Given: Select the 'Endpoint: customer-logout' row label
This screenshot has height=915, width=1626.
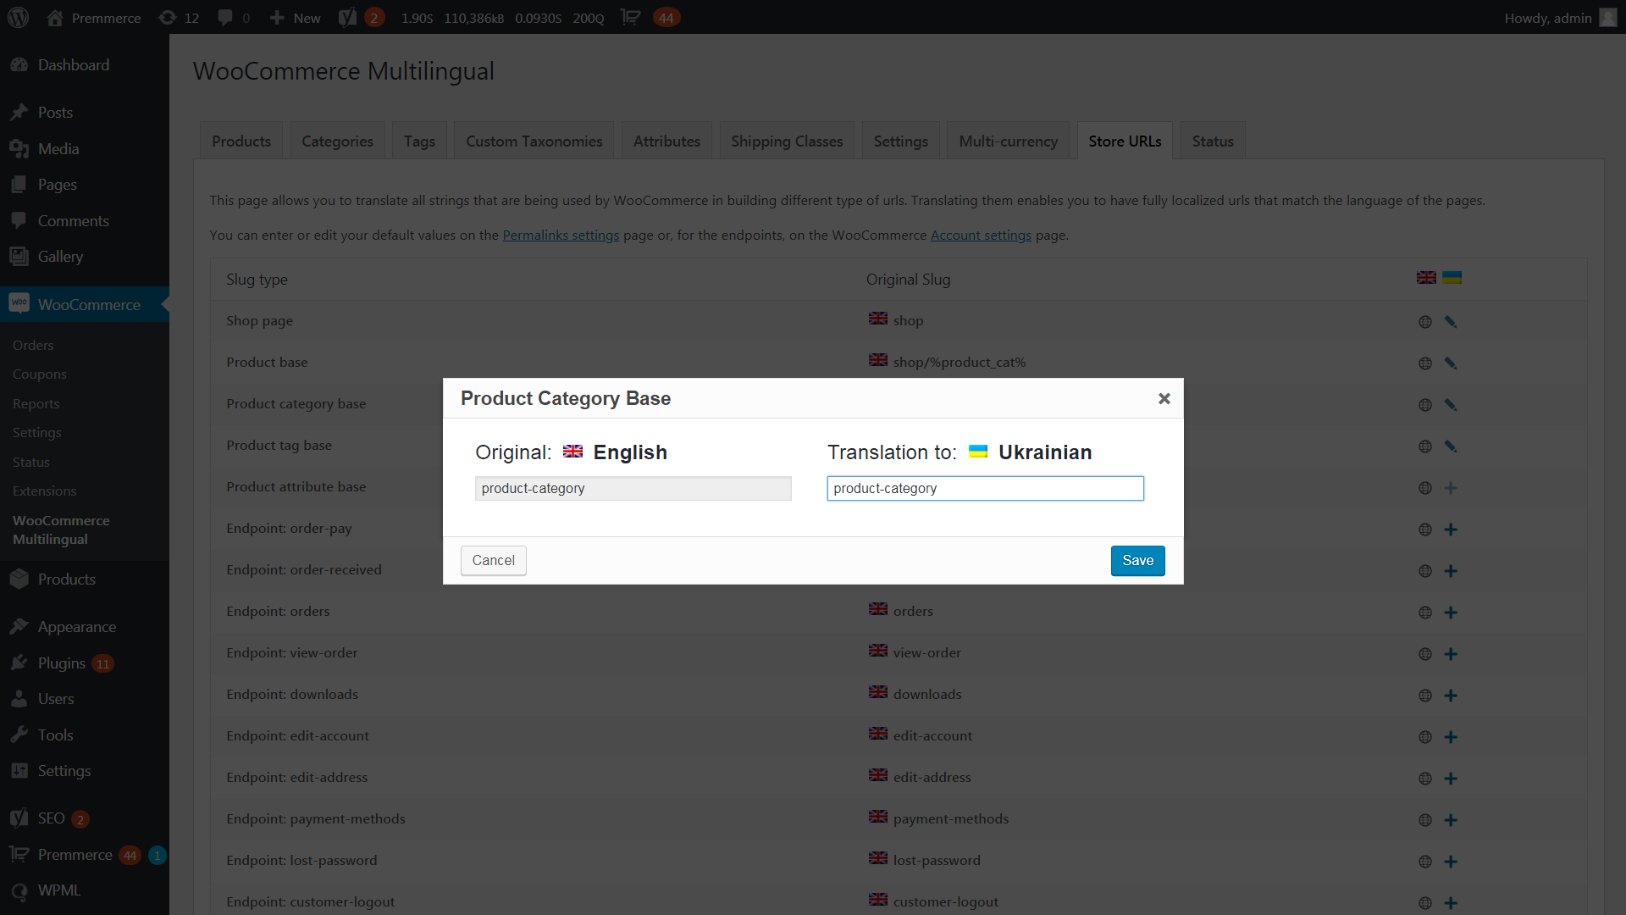Looking at the screenshot, I should point(310,901).
